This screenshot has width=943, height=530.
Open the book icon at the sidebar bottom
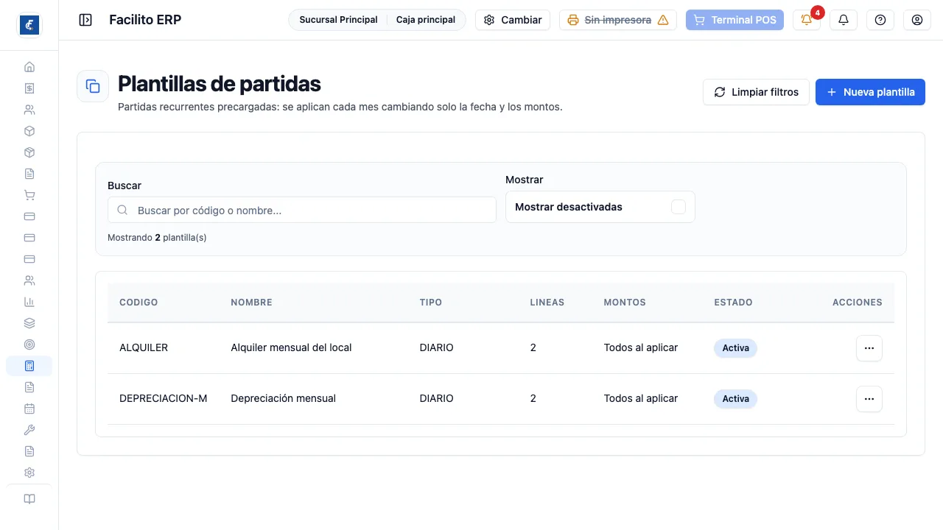pyautogui.click(x=29, y=499)
